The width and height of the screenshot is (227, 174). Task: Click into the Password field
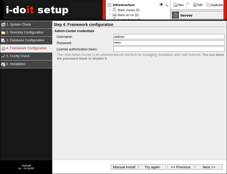click(169, 43)
